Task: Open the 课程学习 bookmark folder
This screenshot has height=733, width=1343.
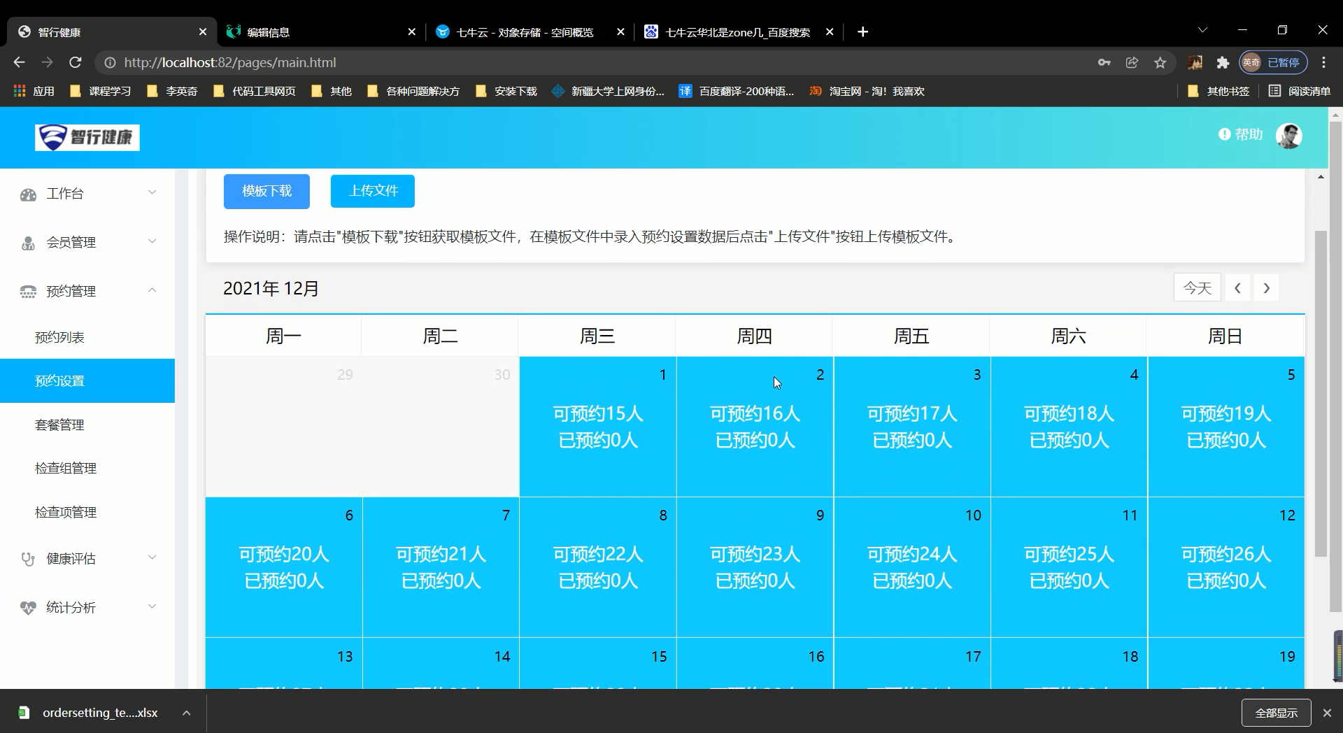Action: pyautogui.click(x=101, y=91)
